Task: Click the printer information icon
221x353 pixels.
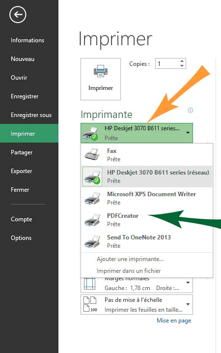Action: 190,110
